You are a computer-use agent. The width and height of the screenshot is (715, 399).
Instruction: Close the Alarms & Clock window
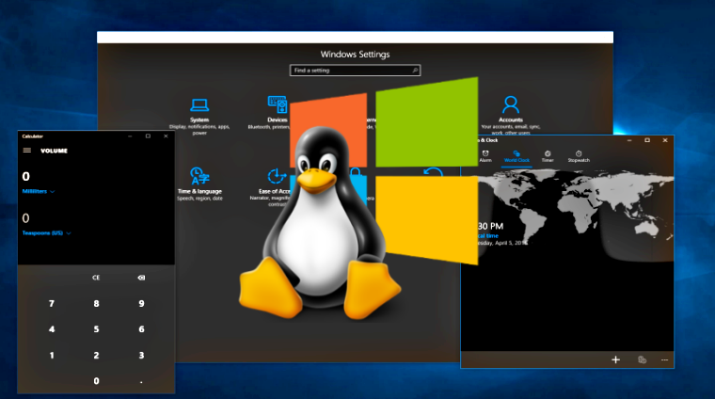tap(665, 140)
